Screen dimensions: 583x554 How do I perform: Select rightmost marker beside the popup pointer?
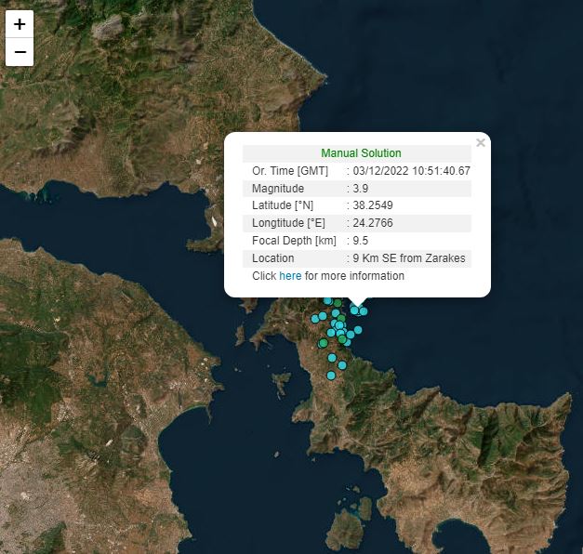click(364, 311)
